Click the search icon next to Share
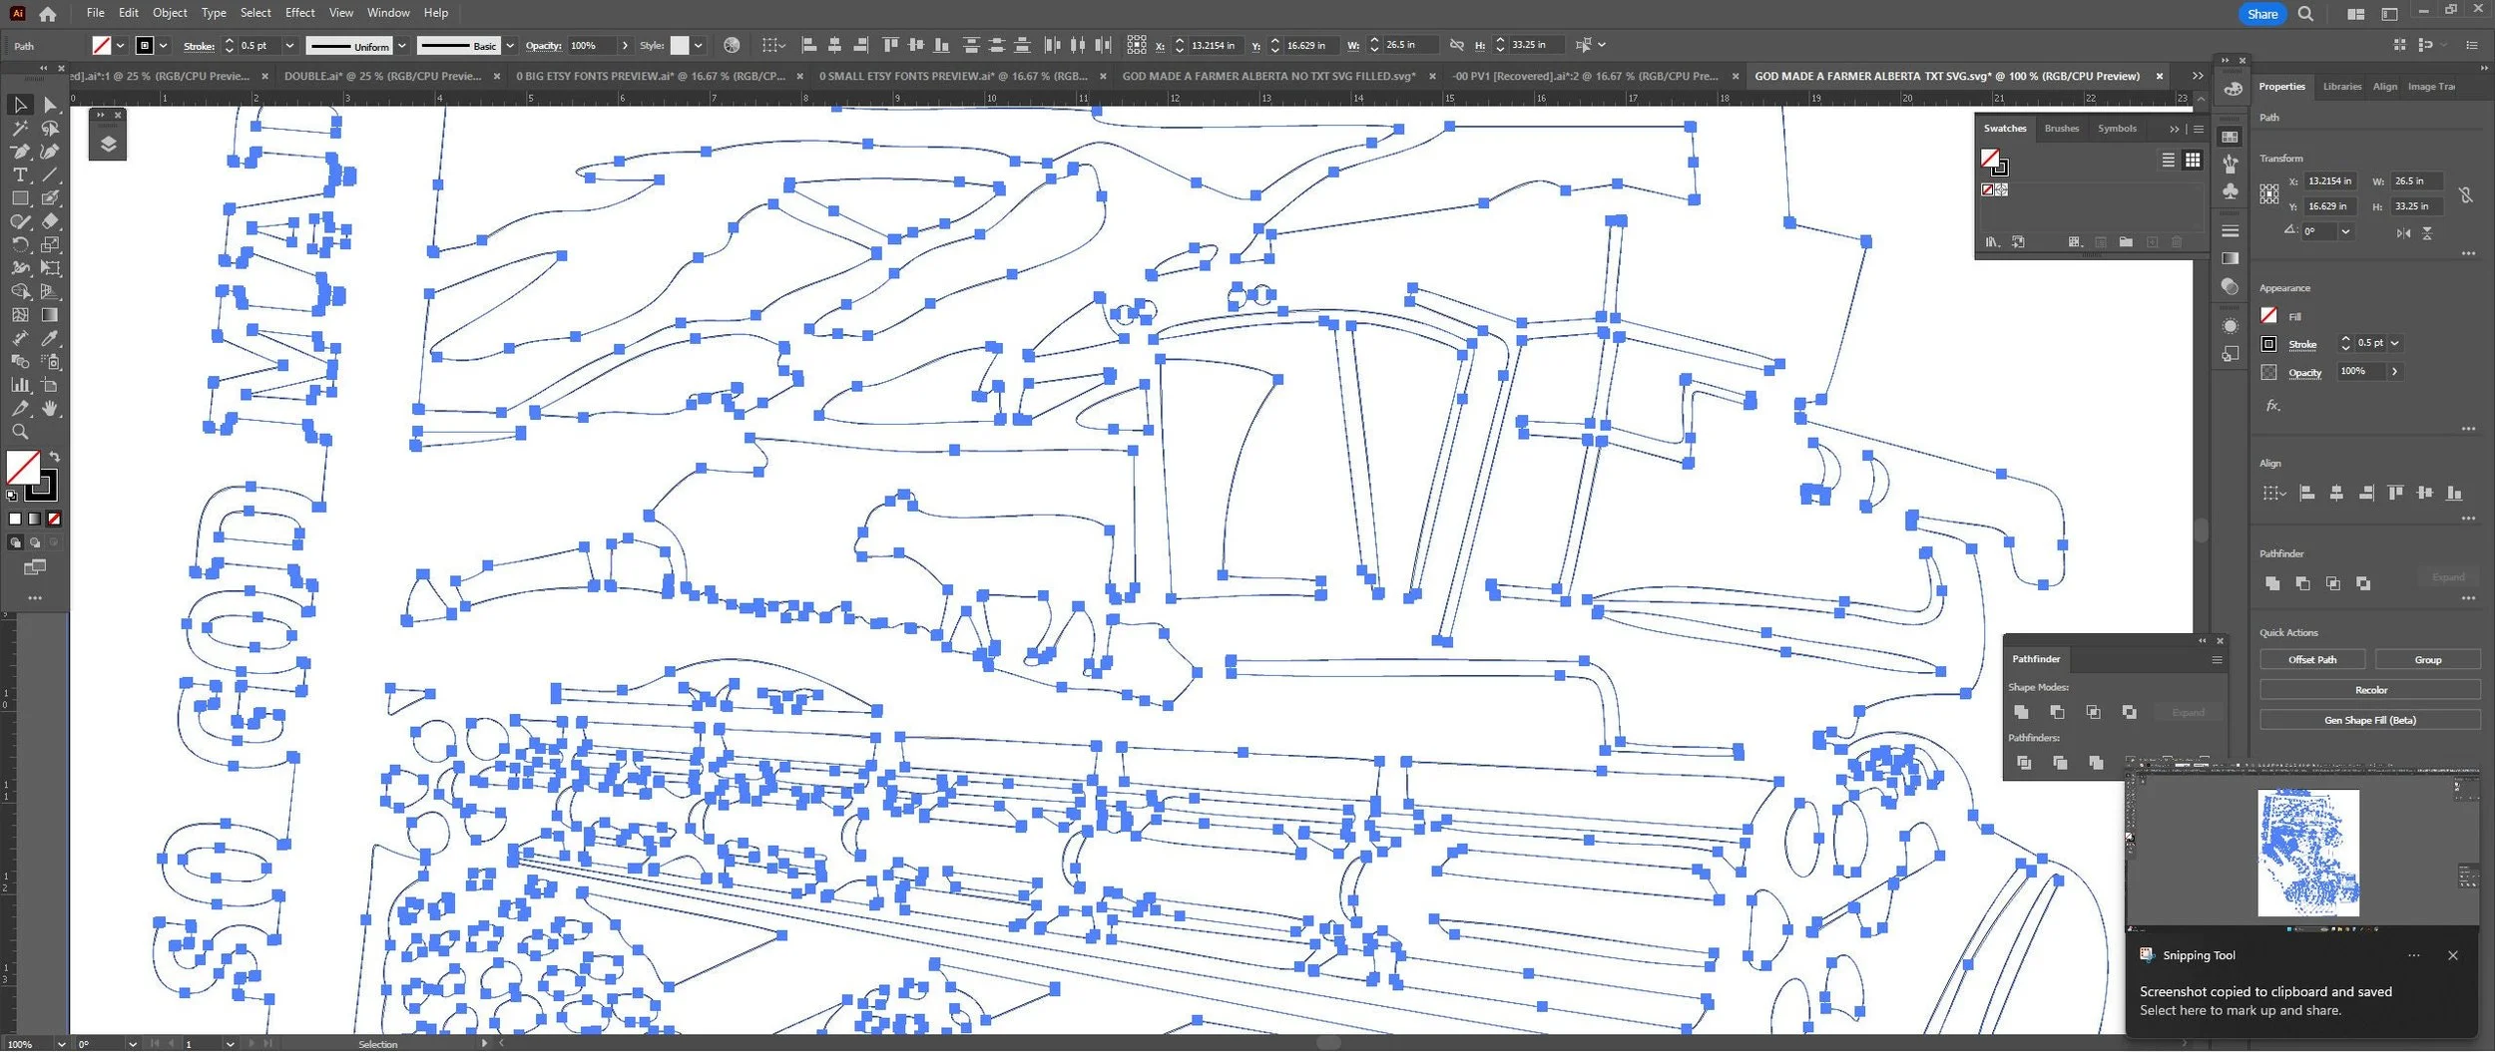Image resolution: width=2495 pixels, height=1052 pixels. click(2305, 14)
